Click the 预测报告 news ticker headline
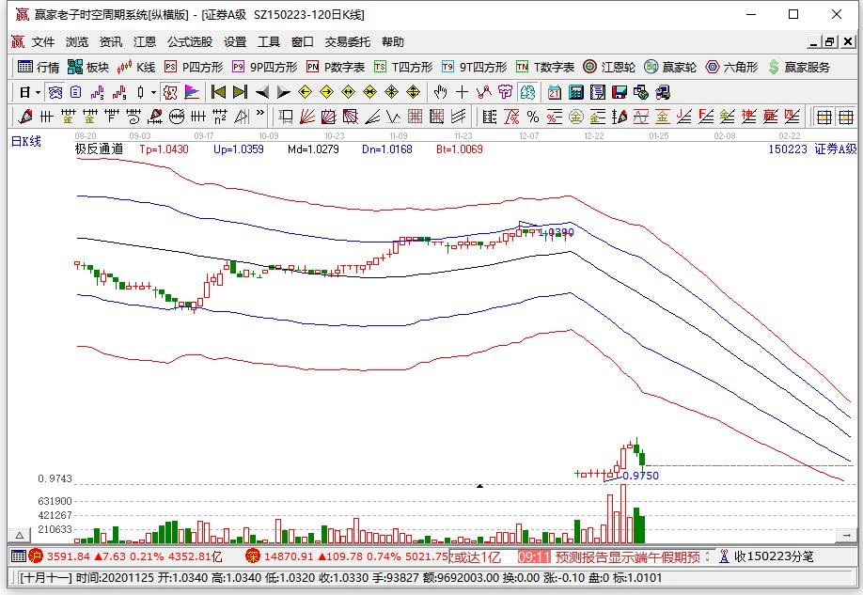 point(627,557)
